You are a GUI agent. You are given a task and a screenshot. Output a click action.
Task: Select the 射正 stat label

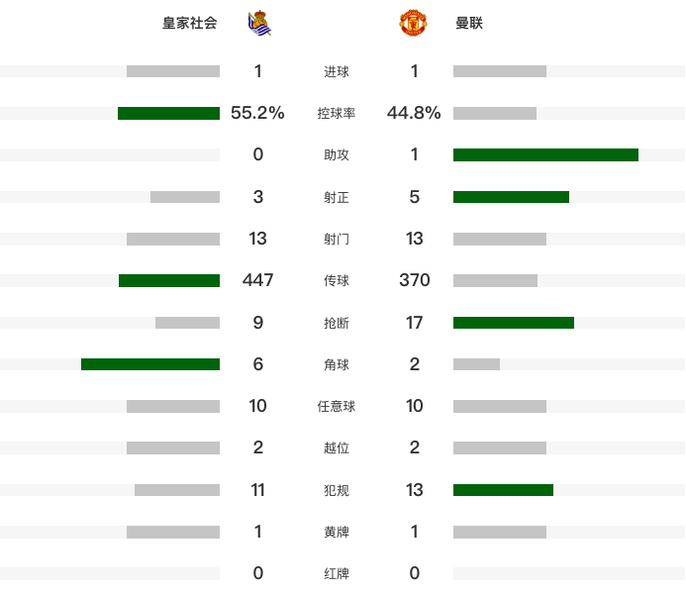(x=336, y=197)
